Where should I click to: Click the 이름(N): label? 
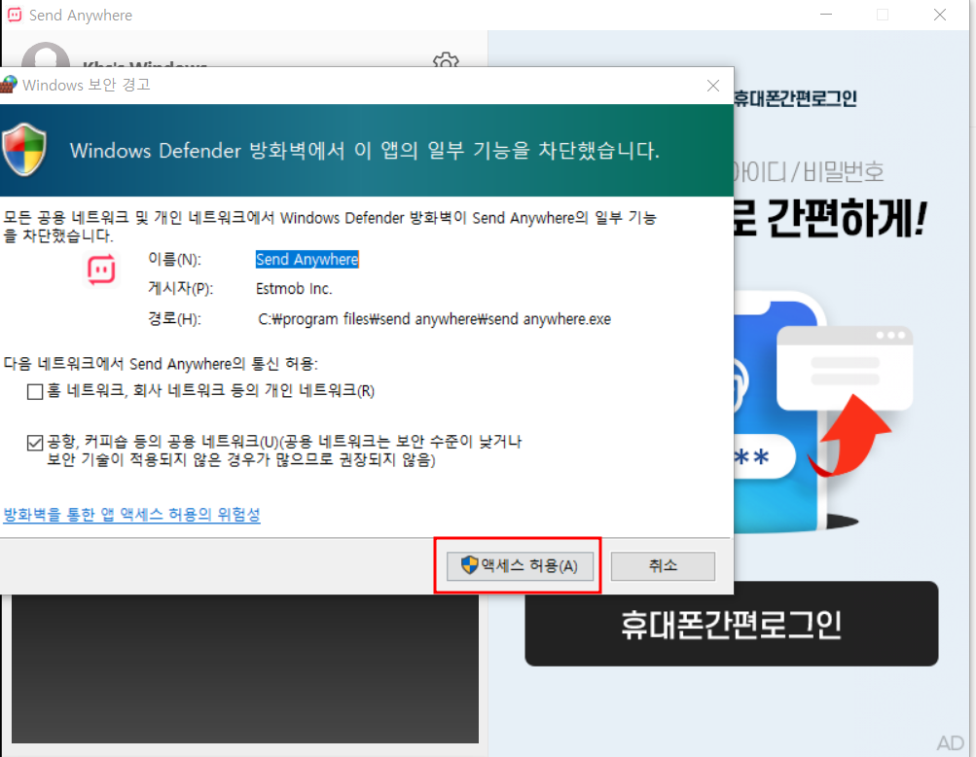coord(175,259)
